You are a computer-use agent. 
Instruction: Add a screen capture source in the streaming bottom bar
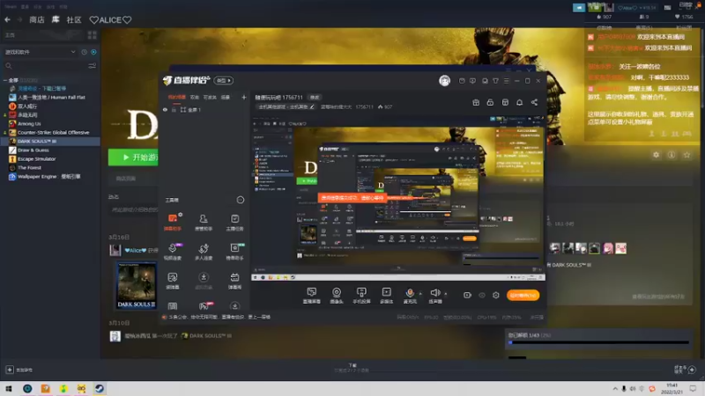pyautogui.click(x=312, y=296)
